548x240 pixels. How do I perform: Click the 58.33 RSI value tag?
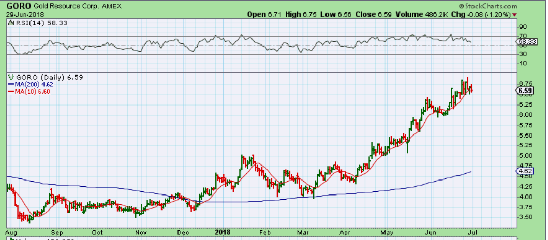click(526, 42)
